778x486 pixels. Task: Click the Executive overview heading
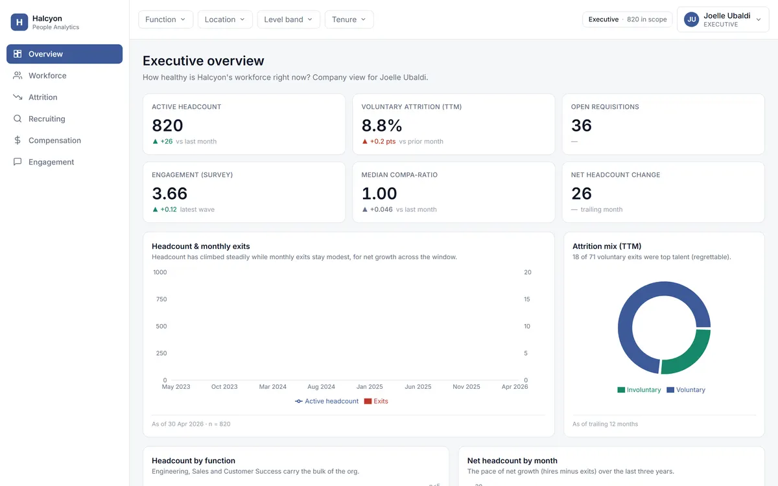pyautogui.click(x=204, y=61)
